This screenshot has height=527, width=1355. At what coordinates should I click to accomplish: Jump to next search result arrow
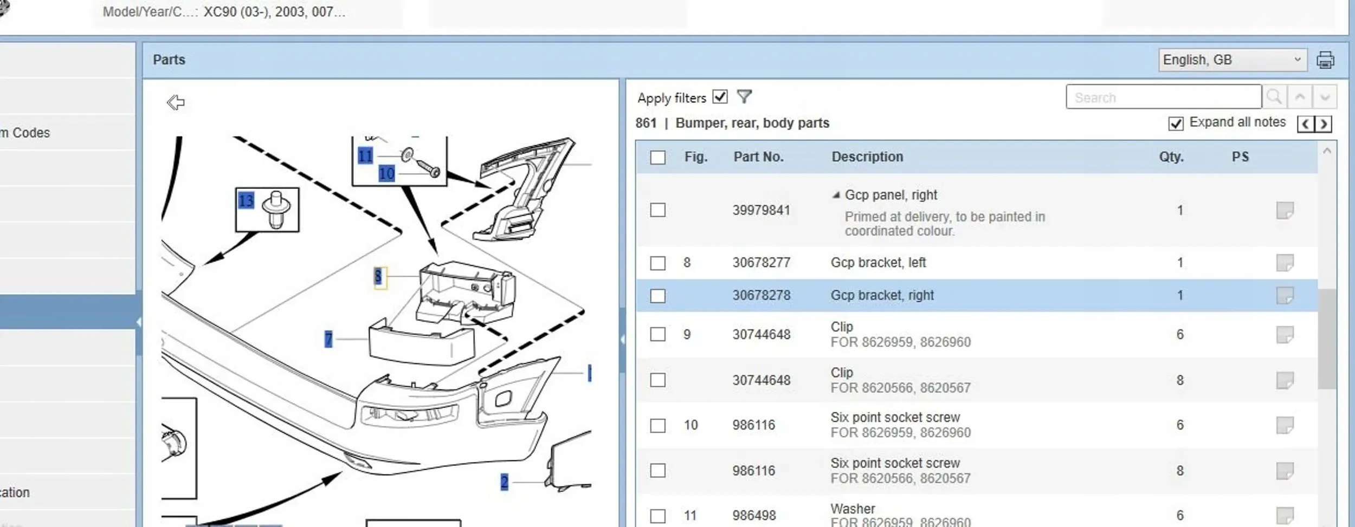pyautogui.click(x=1325, y=97)
